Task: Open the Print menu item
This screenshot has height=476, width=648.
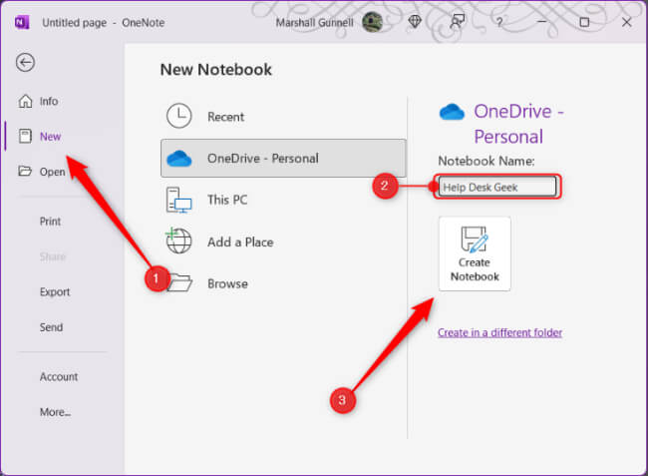Action: [x=50, y=222]
